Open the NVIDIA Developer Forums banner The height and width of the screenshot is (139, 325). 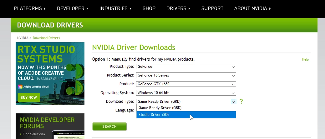pos(50,126)
